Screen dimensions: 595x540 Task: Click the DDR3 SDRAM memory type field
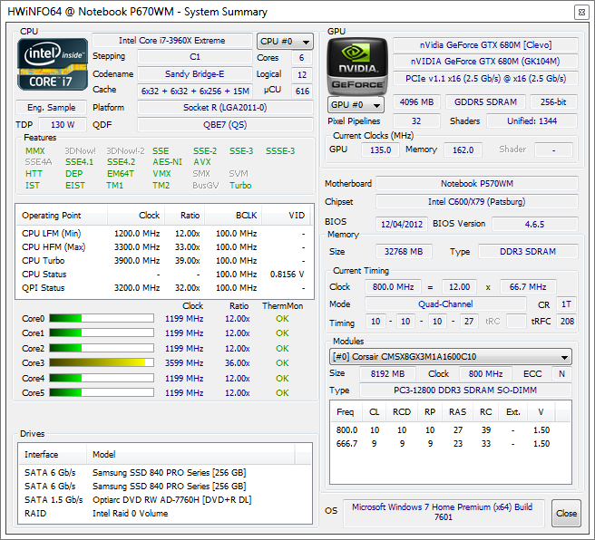click(x=528, y=252)
